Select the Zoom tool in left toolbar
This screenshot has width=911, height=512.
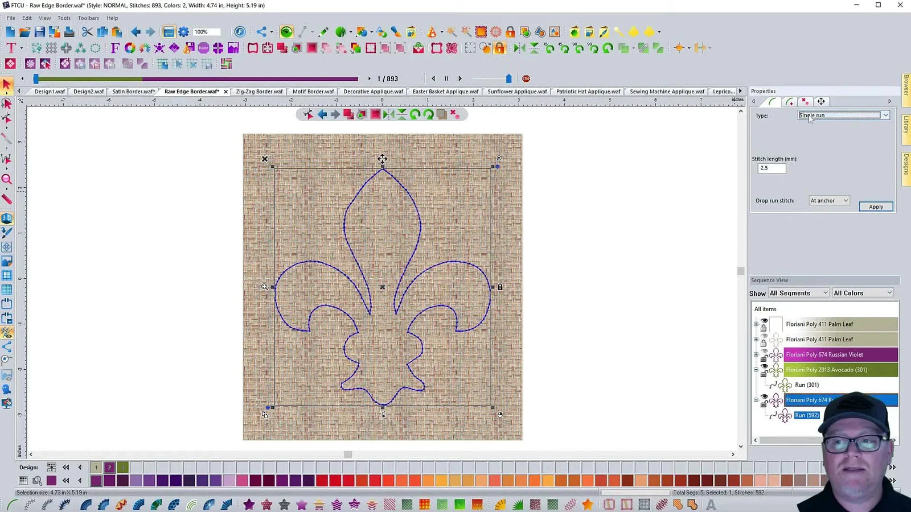[x=7, y=179]
